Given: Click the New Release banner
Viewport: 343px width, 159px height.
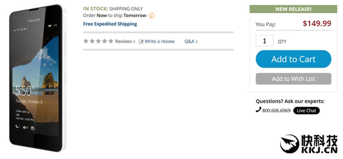Looking at the screenshot, I should (293, 9).
